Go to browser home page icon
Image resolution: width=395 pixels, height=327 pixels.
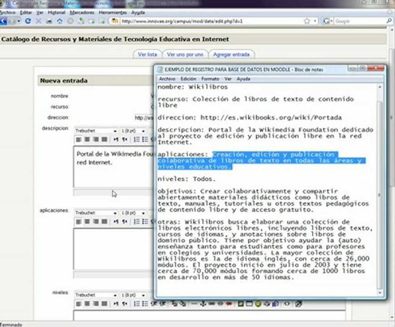pos(59,21)
